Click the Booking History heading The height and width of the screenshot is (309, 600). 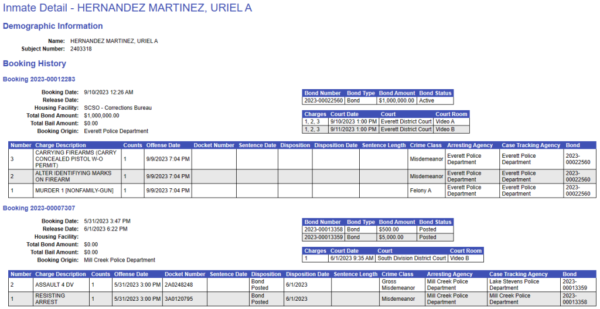[35, 63]
